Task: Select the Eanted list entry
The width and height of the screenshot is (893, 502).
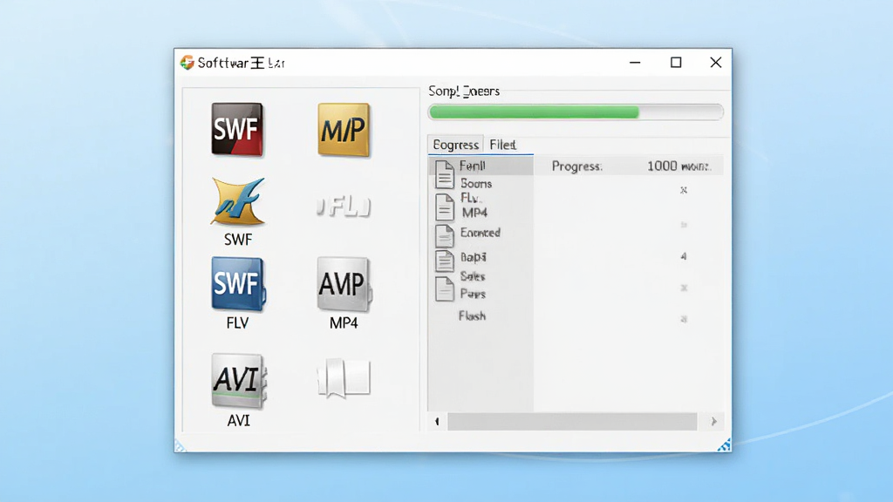Action: (481, 233)
